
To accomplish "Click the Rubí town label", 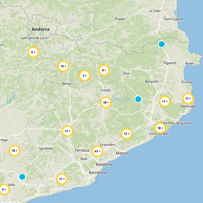I will [x=84, y=159].
